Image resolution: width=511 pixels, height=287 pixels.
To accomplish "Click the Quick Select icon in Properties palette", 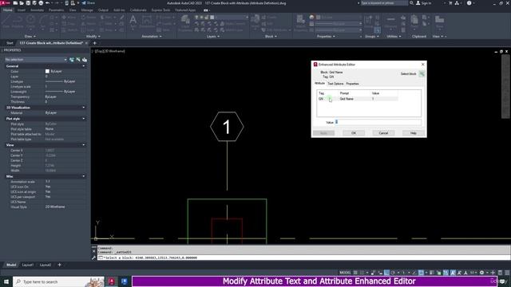I will 85,60.
